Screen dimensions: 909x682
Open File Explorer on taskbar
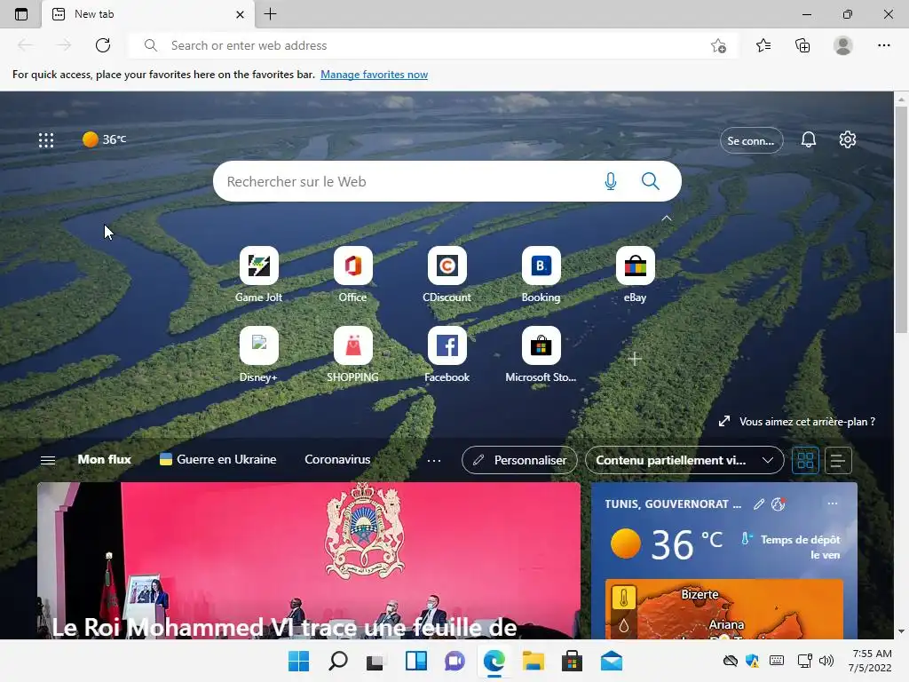[x=534, y=661]
